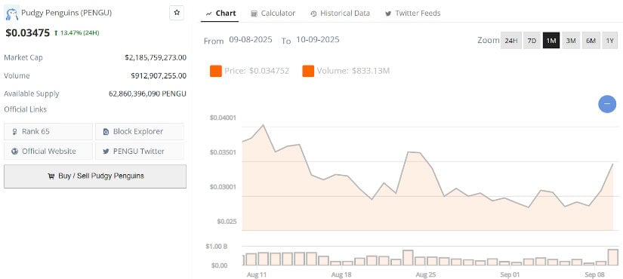This screenshot has width=623, height=279.
Task: Click the blue minus zoom-out circle
Action: point(607,104)
